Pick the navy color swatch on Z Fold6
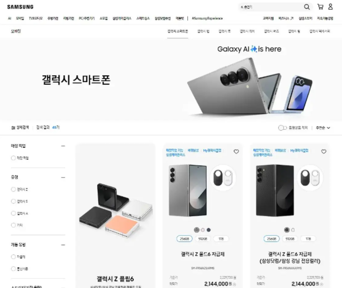 [x=209, y=230]
